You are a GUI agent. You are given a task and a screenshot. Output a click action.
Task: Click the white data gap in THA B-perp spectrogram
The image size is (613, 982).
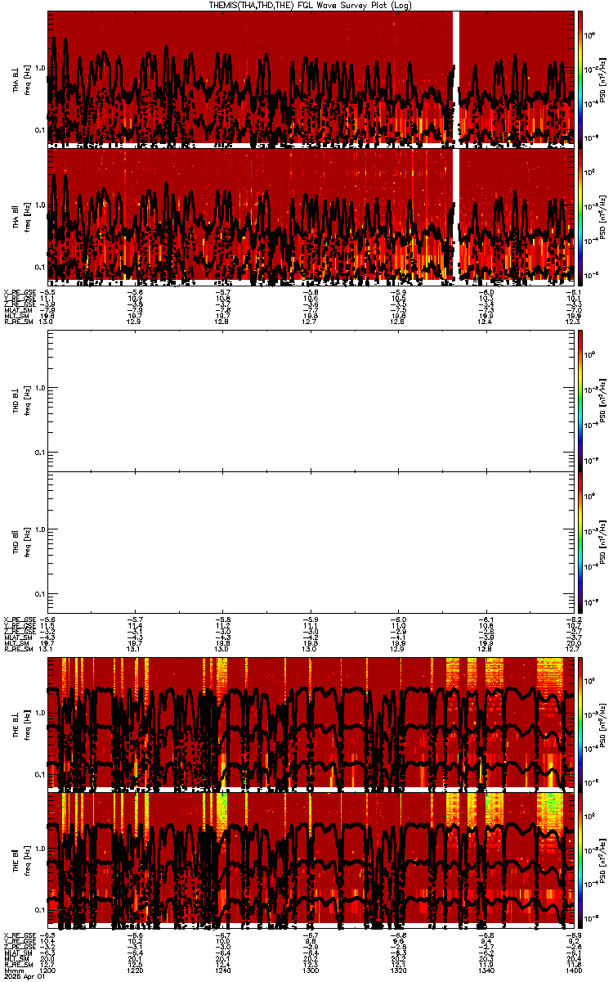(x=456, y=79)
